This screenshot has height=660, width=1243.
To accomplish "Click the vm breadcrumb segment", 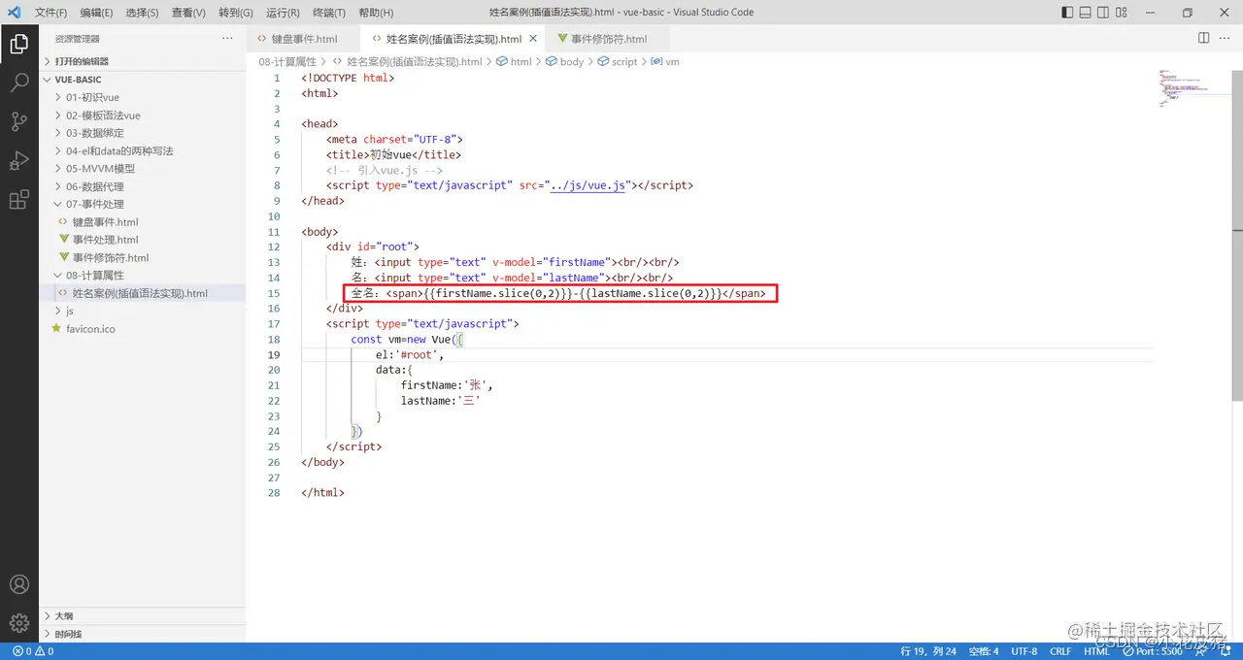I will pyautogui.click(x=665, y=61).
